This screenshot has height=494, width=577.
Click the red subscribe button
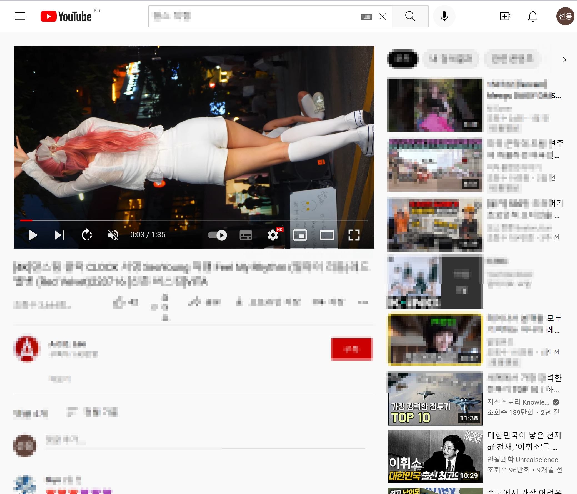(x=352, y=349)
